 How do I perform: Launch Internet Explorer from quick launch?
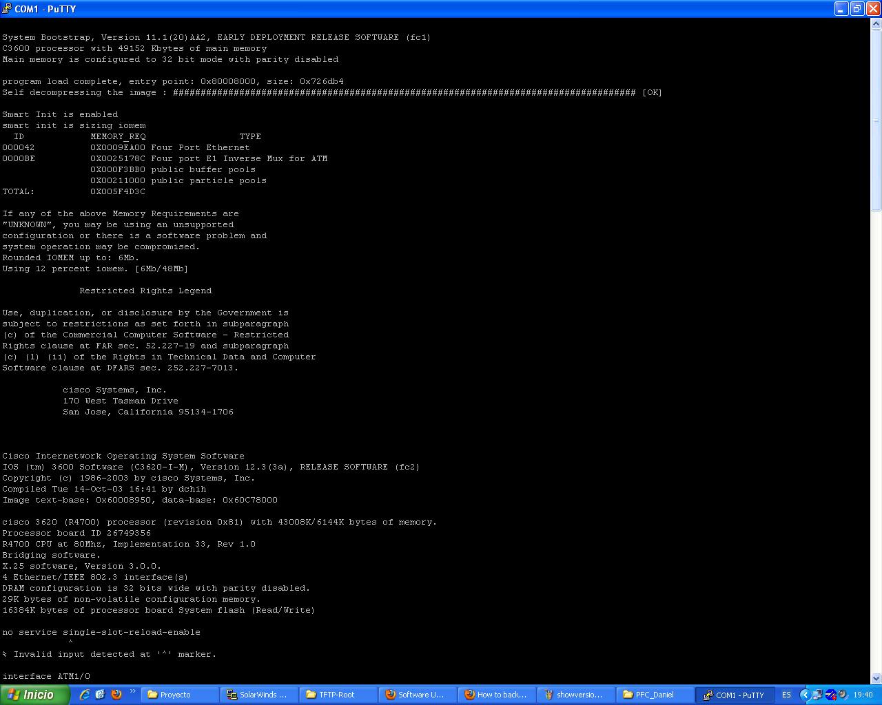pos(85,695)
